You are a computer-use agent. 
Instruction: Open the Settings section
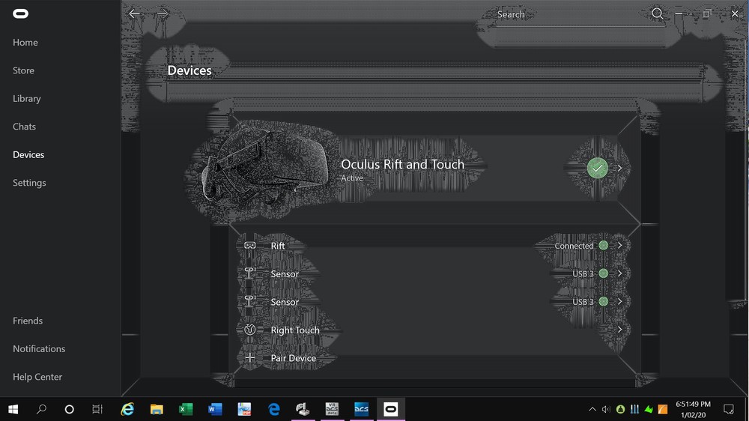pyautogui.click(x=30, y=183)
